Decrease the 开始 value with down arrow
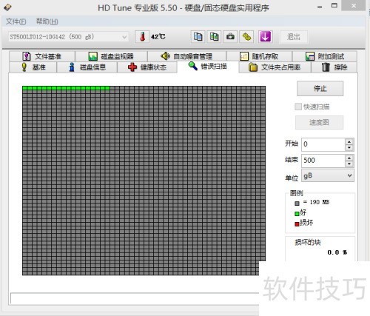The width and height of the screenshot is (370, 316). pos(349,147)
